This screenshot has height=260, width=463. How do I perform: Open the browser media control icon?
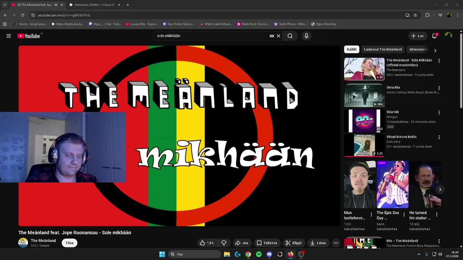click(440, 15)
